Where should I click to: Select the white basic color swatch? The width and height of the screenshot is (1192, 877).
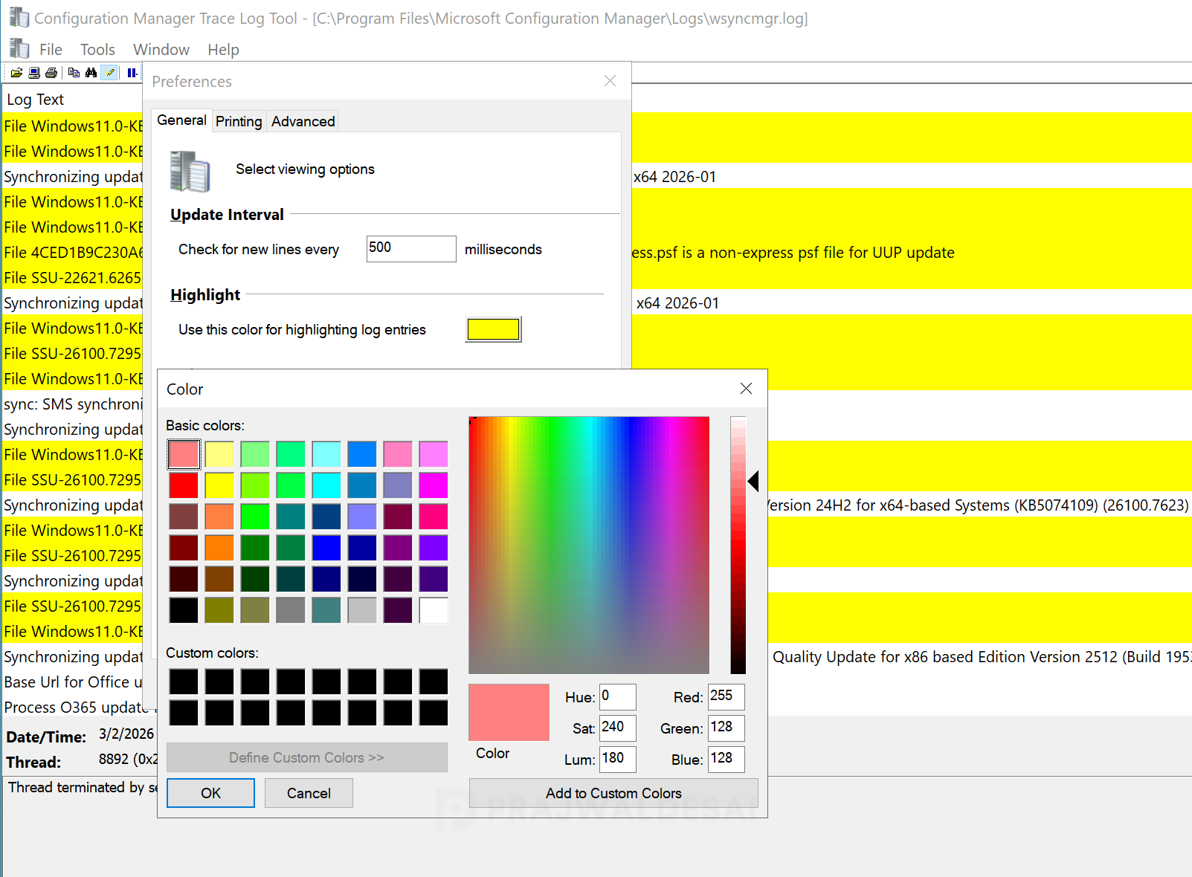click(x=434, y=610)
